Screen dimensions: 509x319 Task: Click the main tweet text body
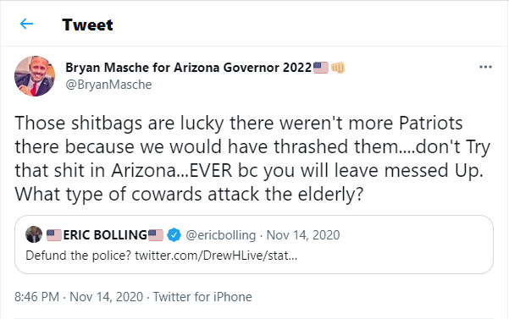(252, 158)
